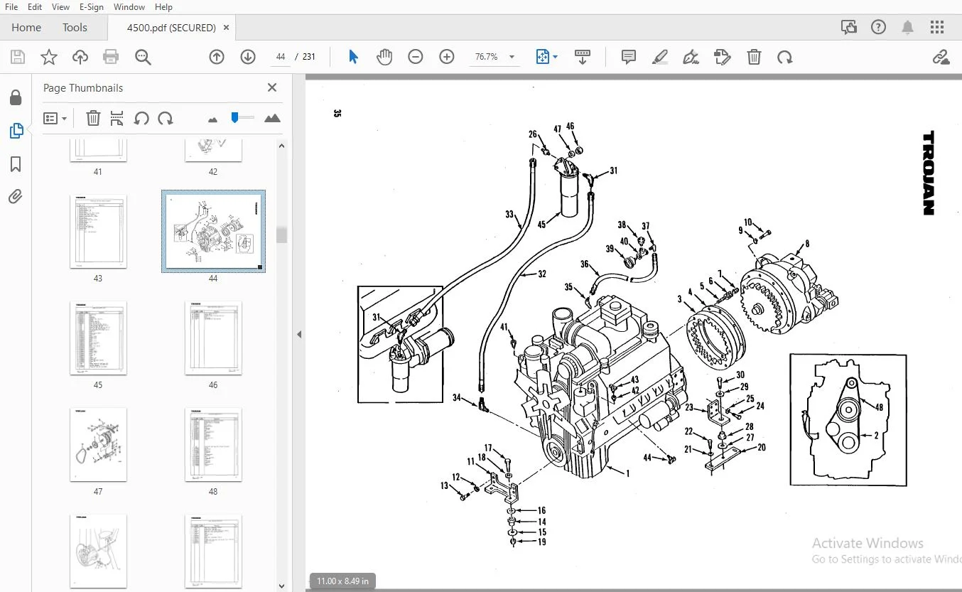Activate the hand pan tool

pos(384,57)
